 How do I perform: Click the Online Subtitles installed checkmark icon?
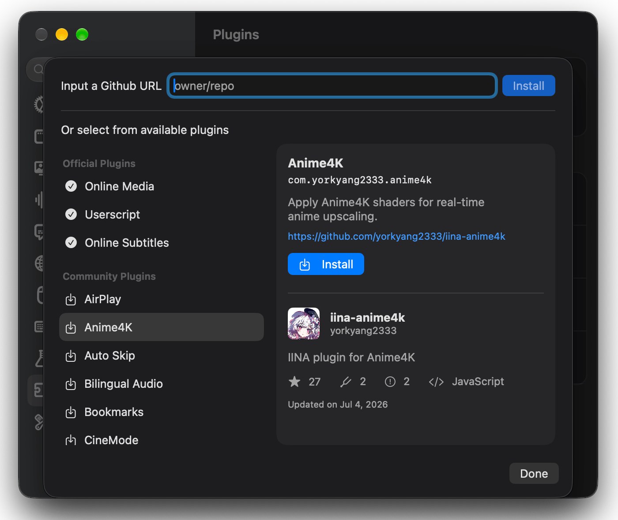(x=71, y=243)
